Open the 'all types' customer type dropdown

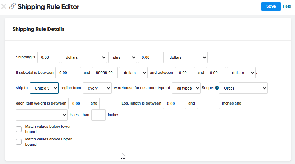coord(186,88)
